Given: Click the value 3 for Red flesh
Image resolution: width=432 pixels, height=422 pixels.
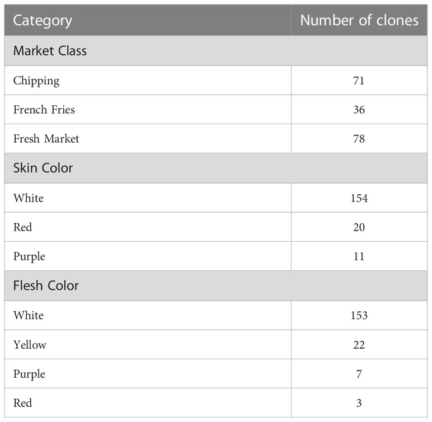Looking at the screenshot, I should click(x=359, y=404).
